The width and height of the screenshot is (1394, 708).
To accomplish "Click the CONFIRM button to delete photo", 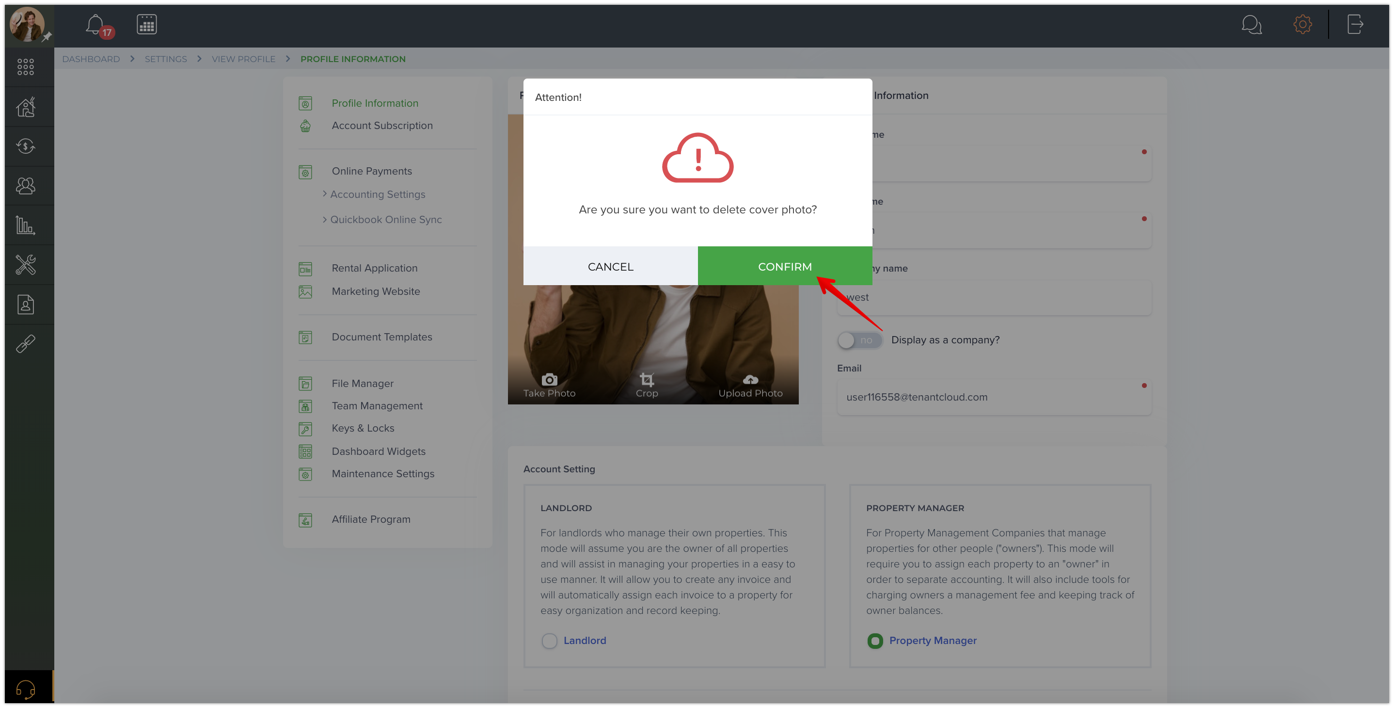I will click(x=785, y=266).
